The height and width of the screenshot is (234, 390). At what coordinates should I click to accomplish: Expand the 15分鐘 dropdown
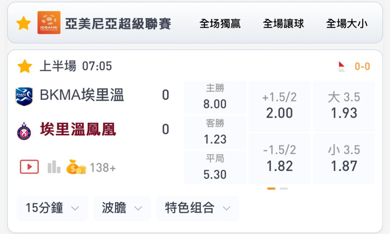click(x=52, y=208)
